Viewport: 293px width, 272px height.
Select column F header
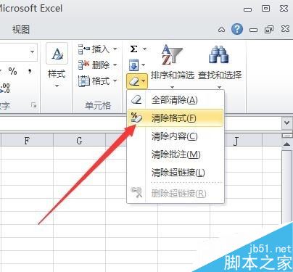point(27,140)
